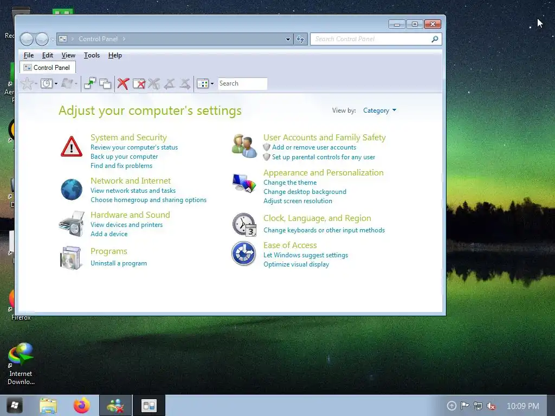The height and width of the screenshot is (416, 555).
Task: Expand the View by Category dropdown
Action: 379,110
